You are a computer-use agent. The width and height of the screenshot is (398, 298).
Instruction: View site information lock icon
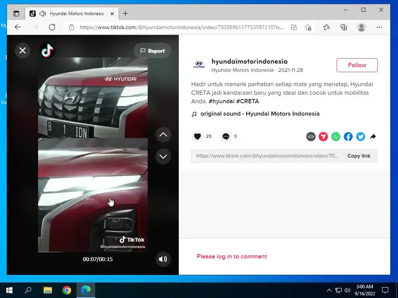[x=72, y=27]
